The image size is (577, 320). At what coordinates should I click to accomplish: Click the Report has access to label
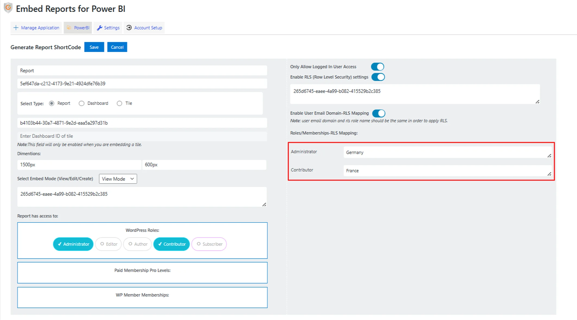[38, 216]
